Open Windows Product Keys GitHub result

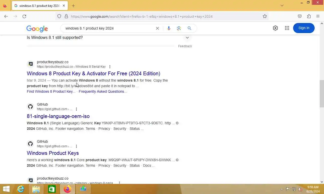[53, 153]
